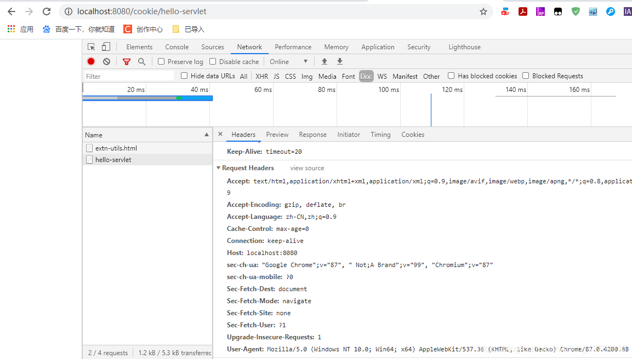Open the Initiator detail tab
632x359 pixels.
click(x=349, y=135)
